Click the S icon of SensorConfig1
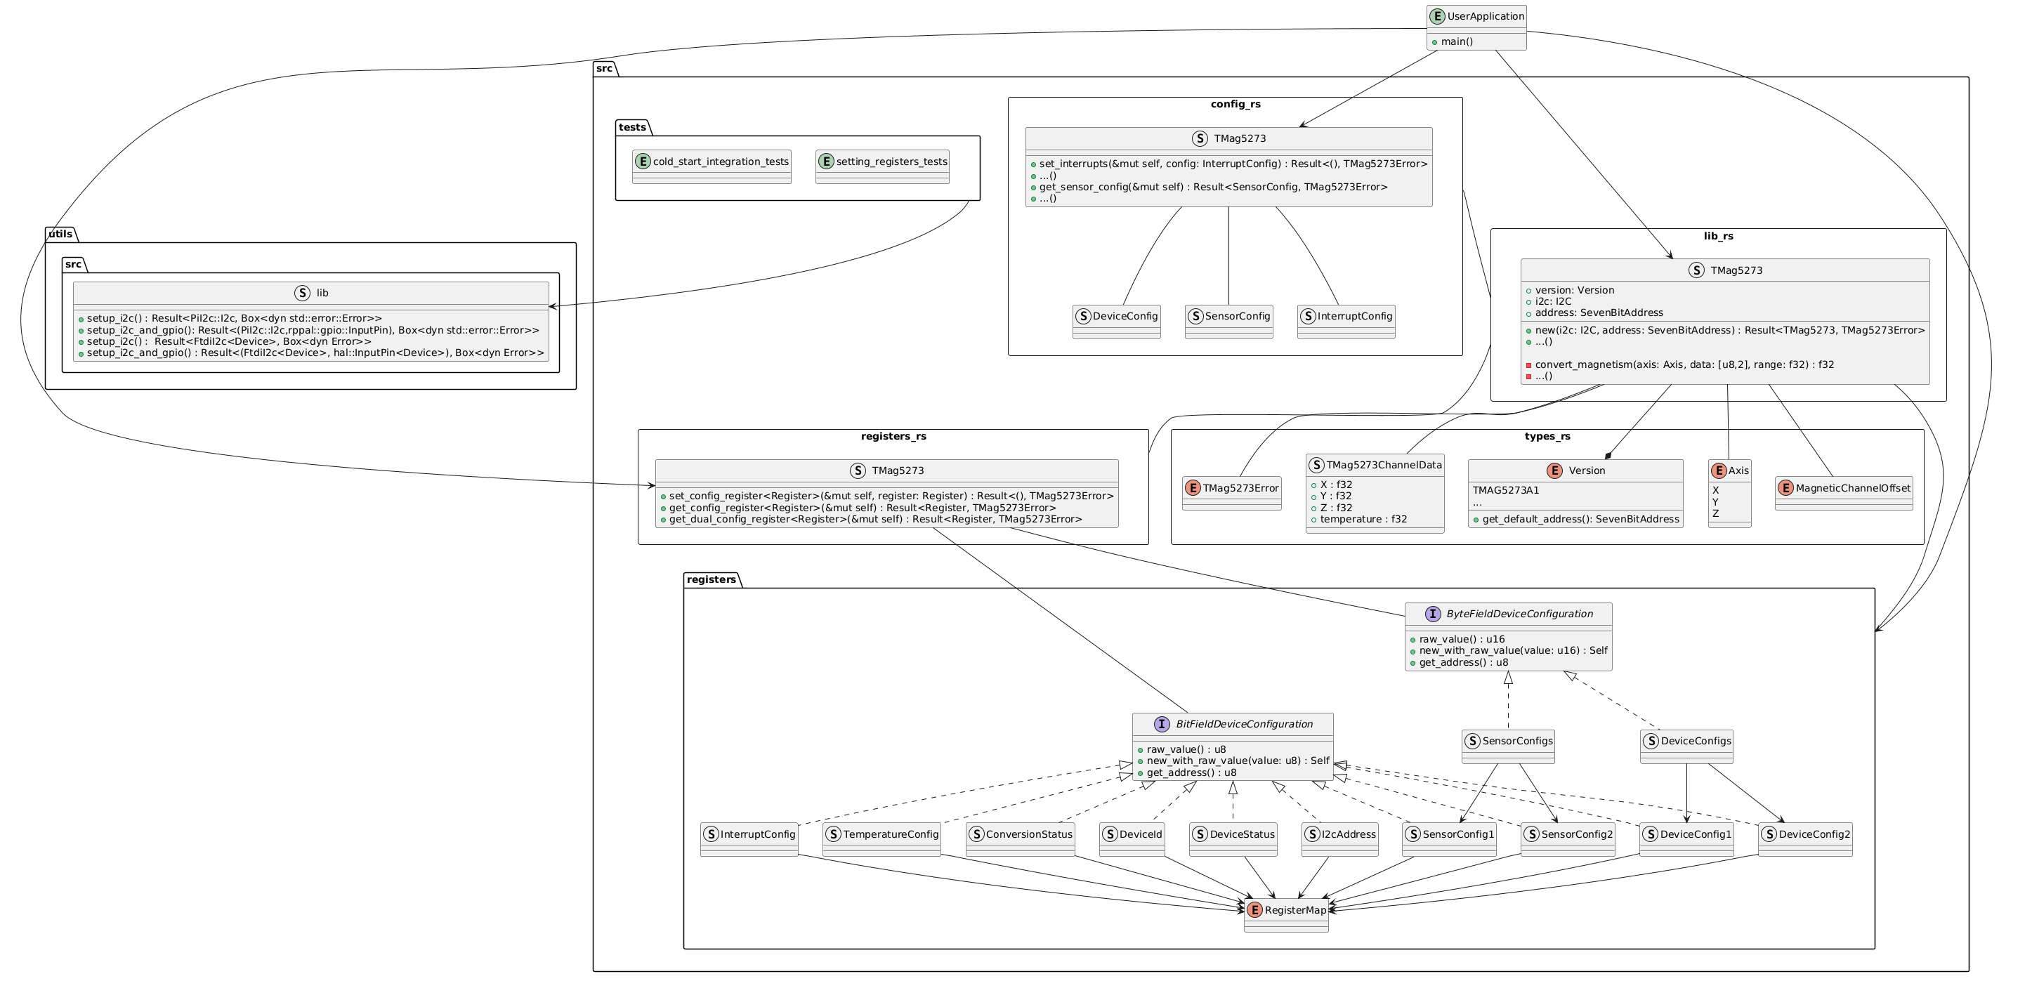 click(1412, 834)
